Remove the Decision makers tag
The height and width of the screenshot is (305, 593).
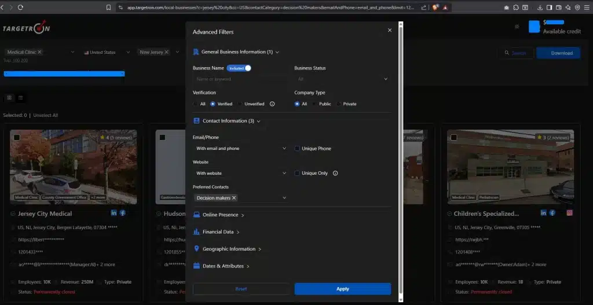(234, 198)
